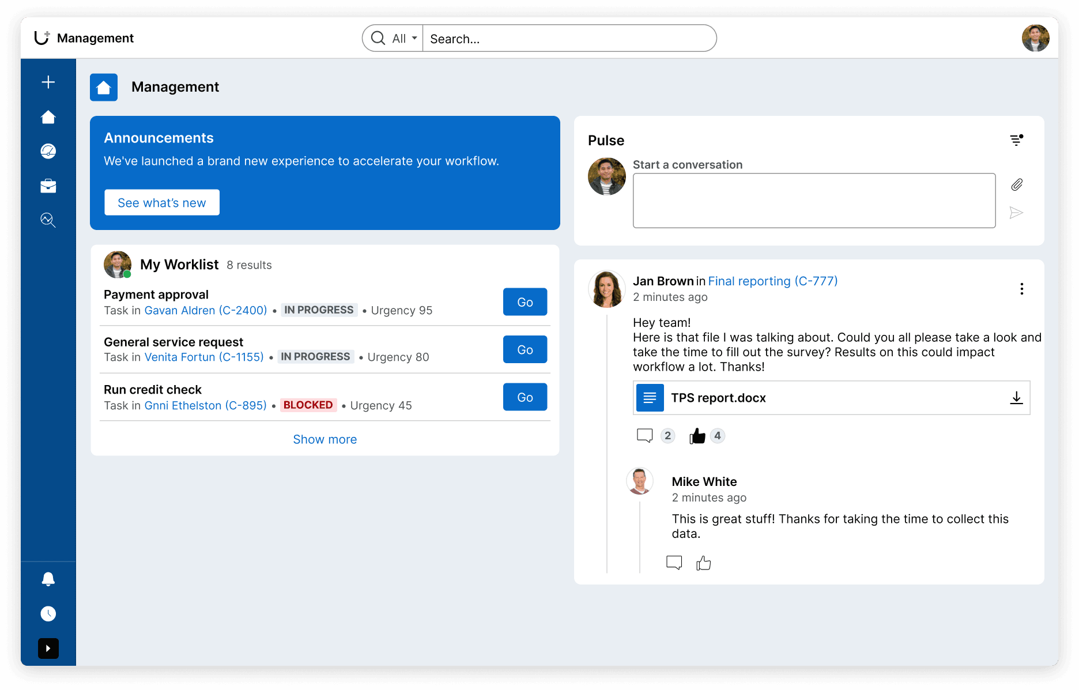This screenshot has height=690, width=1079.
Task: Click the Search input field
Action: click(569, 39)
